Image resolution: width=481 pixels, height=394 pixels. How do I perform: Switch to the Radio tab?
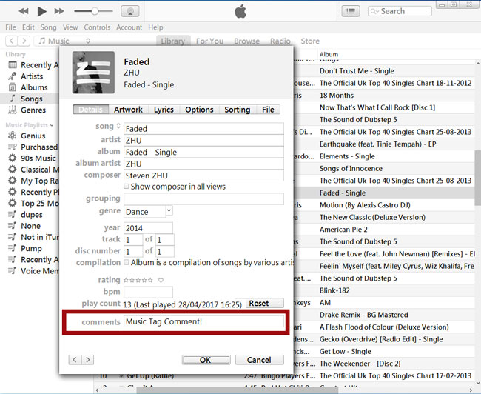point(280,41)
